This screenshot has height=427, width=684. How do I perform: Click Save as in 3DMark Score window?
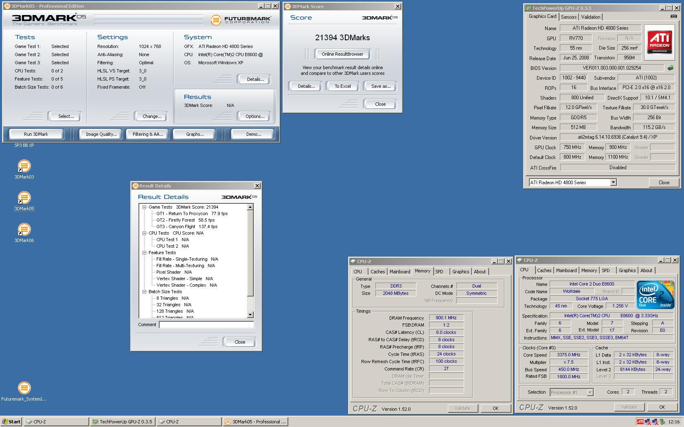point(381,86)
